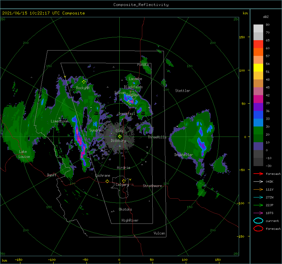Click the 80 dBZ light gray swatch
282x264 pixels.
point(258,28)
